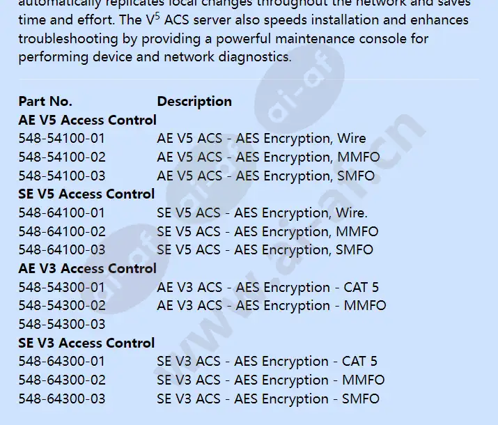The width and height of the screenshot is (498, 425).
Task: Click part number 548-64300-01
Action: point(61,362)
